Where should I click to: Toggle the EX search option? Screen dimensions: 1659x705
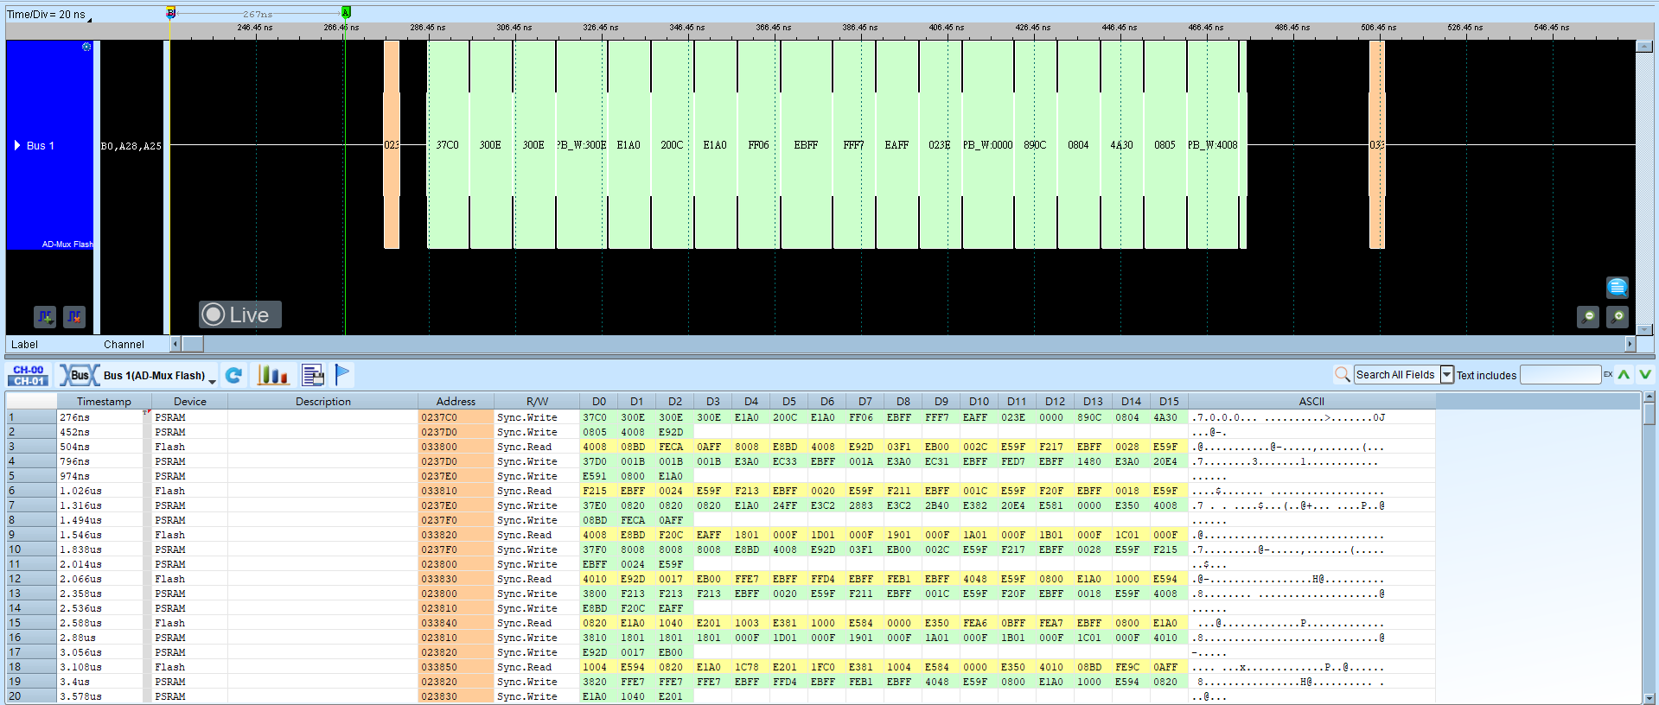point(1608,374)
